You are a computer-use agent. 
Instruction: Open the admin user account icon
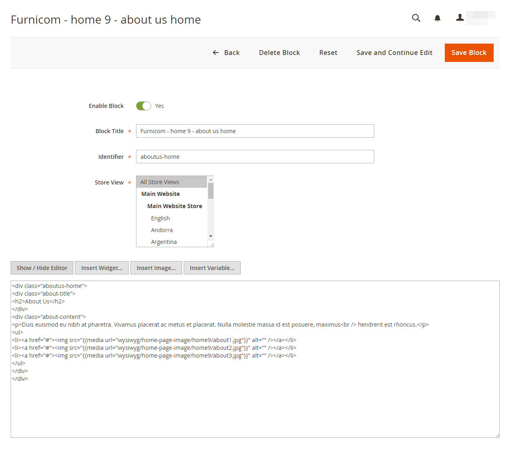[460, 18]
